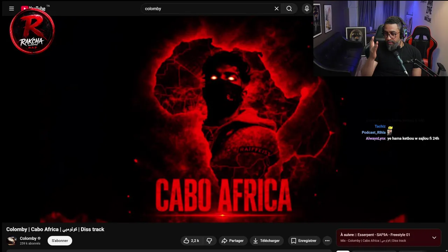Click the Télécharger download button
The image size is (448, 252).
tap(266, 240)
